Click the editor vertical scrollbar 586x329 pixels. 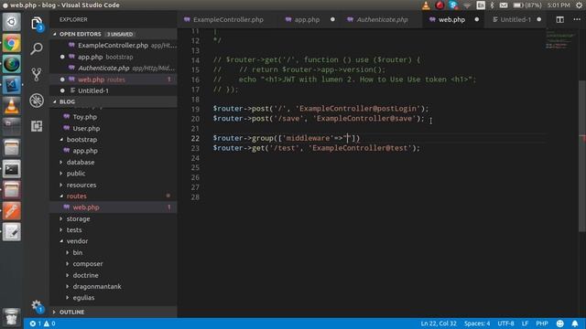pos(582,156)
